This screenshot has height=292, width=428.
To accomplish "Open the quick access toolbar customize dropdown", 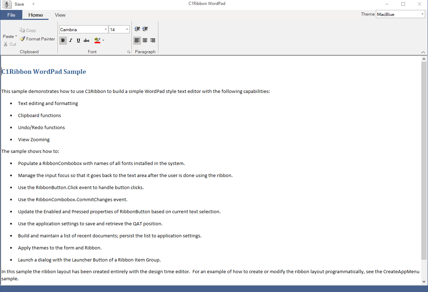I will (x=33, y=4).
